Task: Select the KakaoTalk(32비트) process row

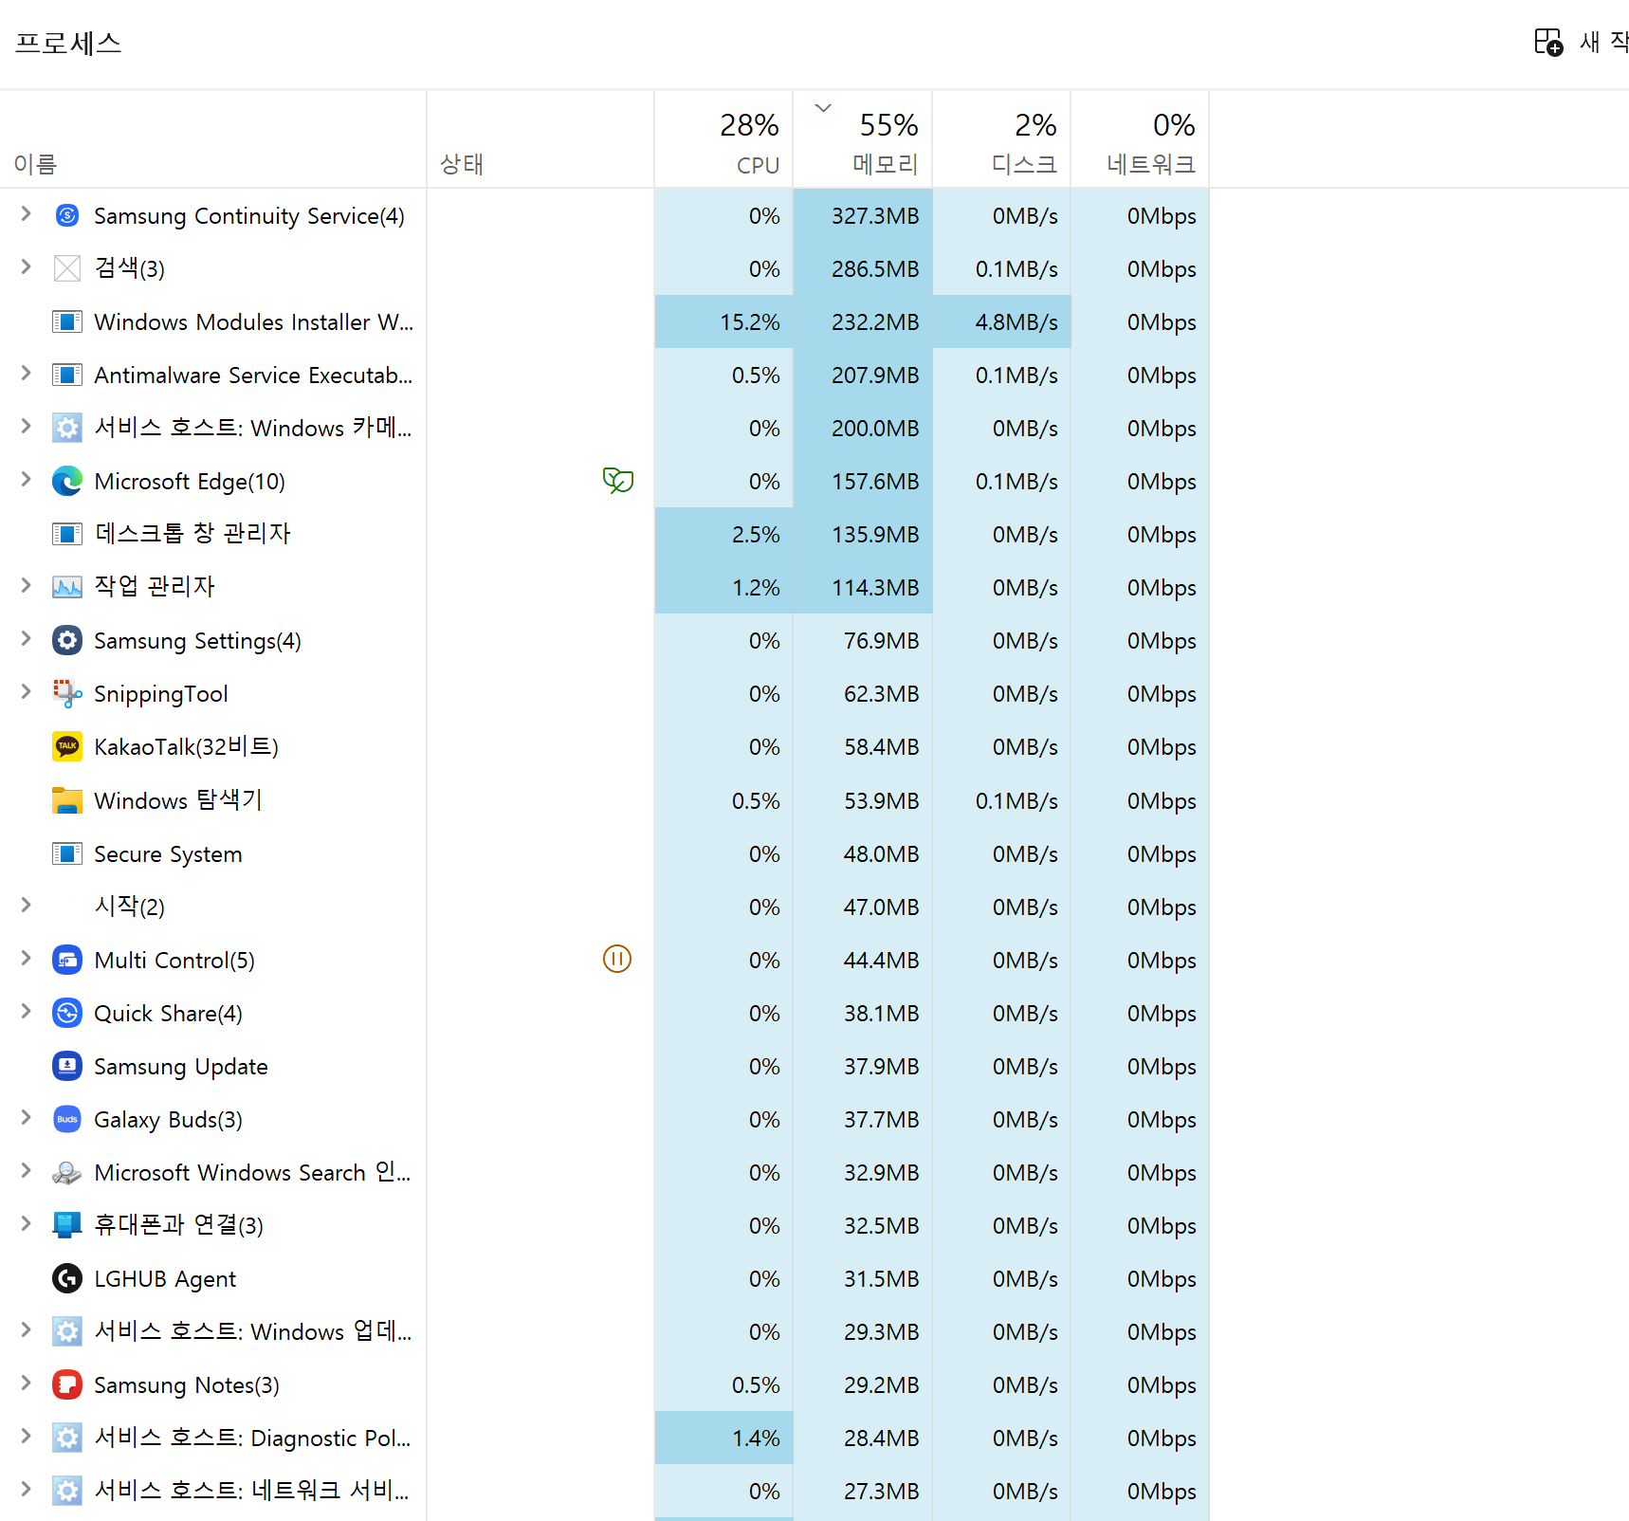Action: click(x=605, y=746)
